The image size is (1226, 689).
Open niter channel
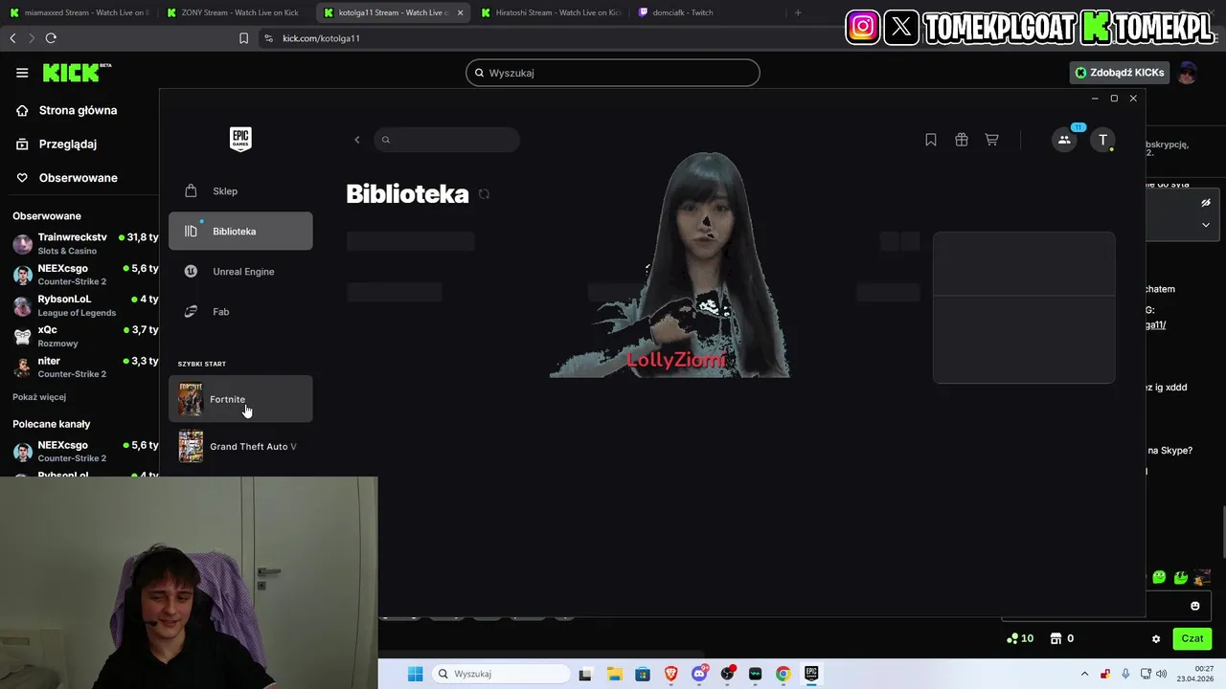point(84,367)
